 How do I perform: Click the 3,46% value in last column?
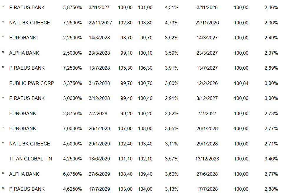[x=271, y=159]
